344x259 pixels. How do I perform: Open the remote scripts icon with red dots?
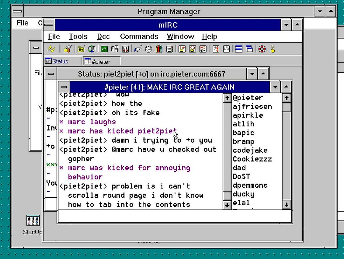coord(125,49)
